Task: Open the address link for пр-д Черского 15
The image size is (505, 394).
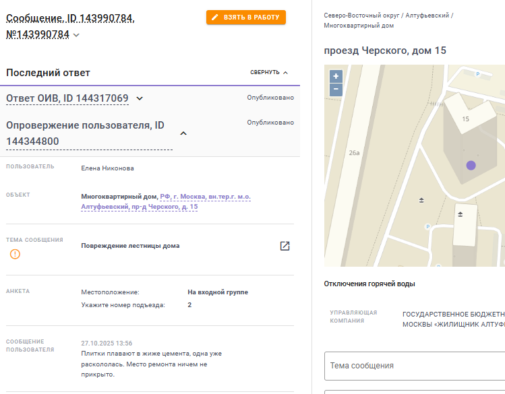Action: pos(166,201)
